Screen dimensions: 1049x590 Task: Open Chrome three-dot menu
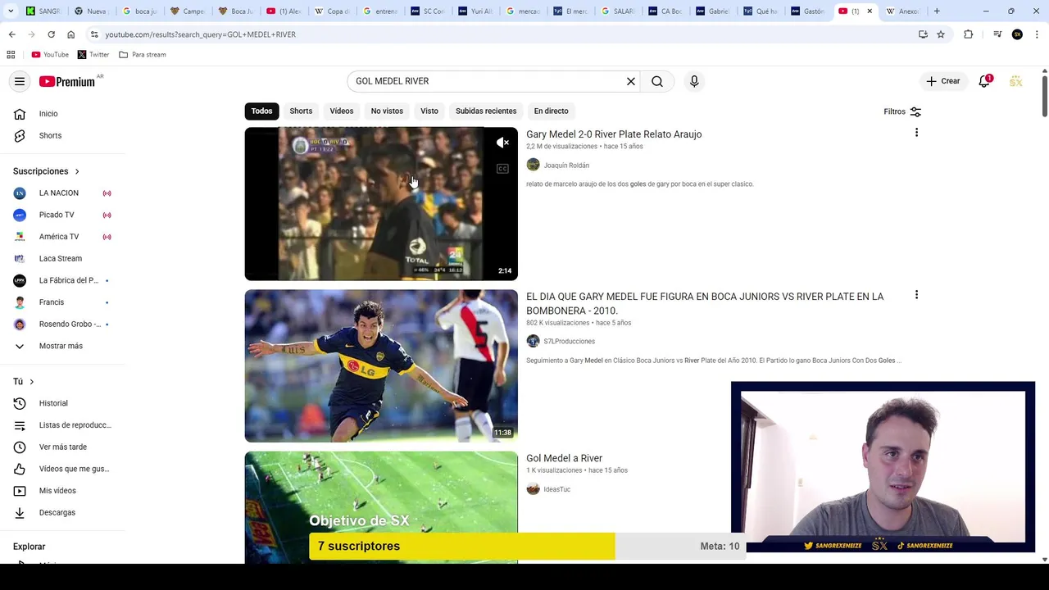(1038, 34)
